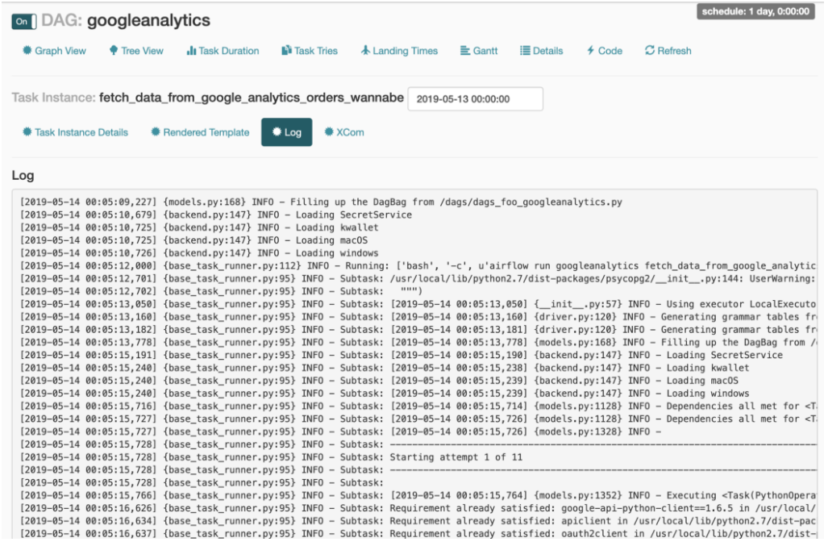Open Tree View link
The image size is (828, 542).
pos(136,51)
